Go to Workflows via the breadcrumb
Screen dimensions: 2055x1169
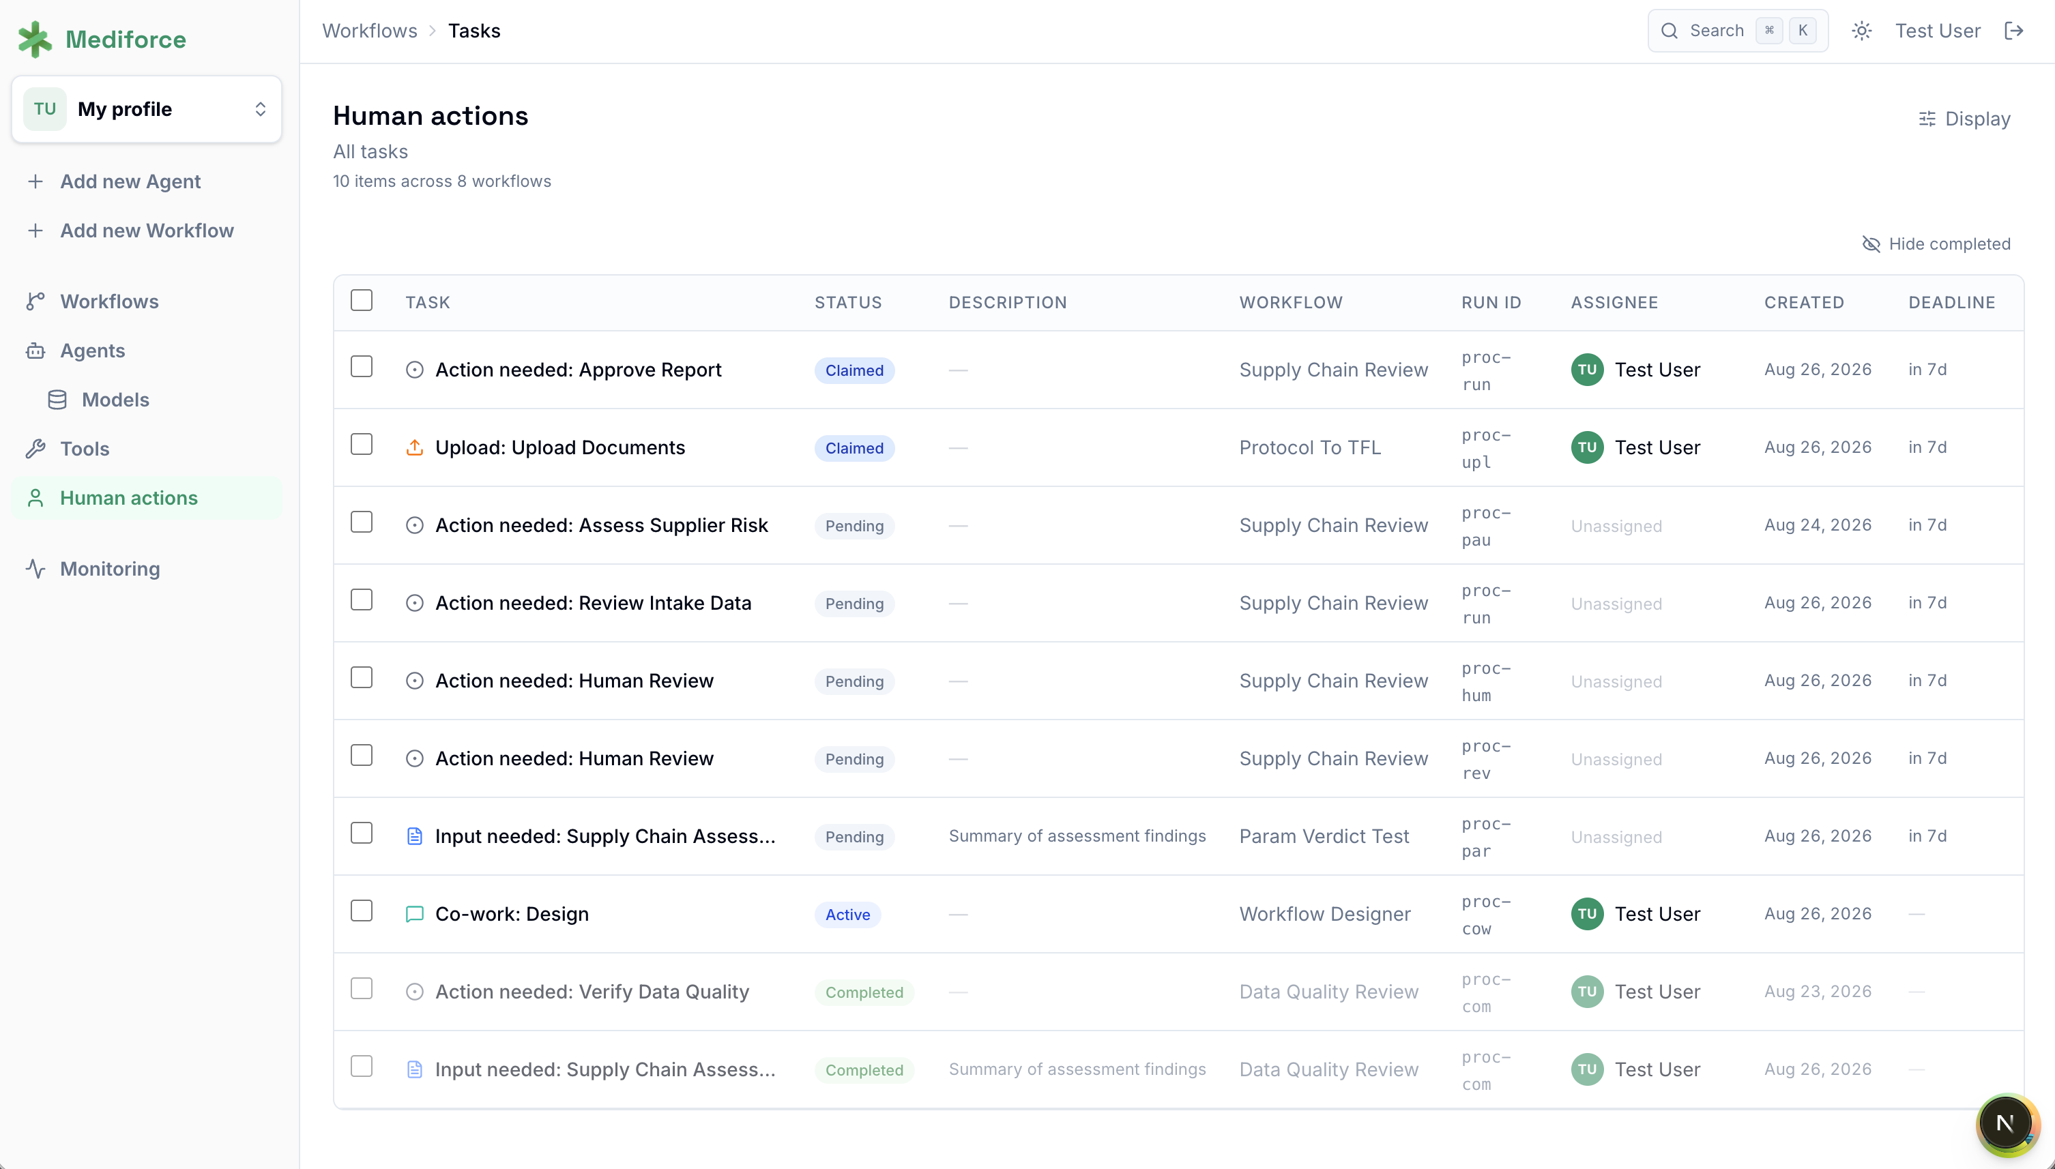pos(369,31)
